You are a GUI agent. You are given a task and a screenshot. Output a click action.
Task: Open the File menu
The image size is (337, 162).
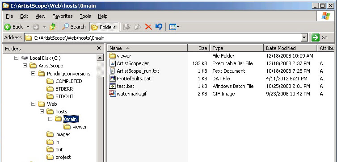pos(9,16)
